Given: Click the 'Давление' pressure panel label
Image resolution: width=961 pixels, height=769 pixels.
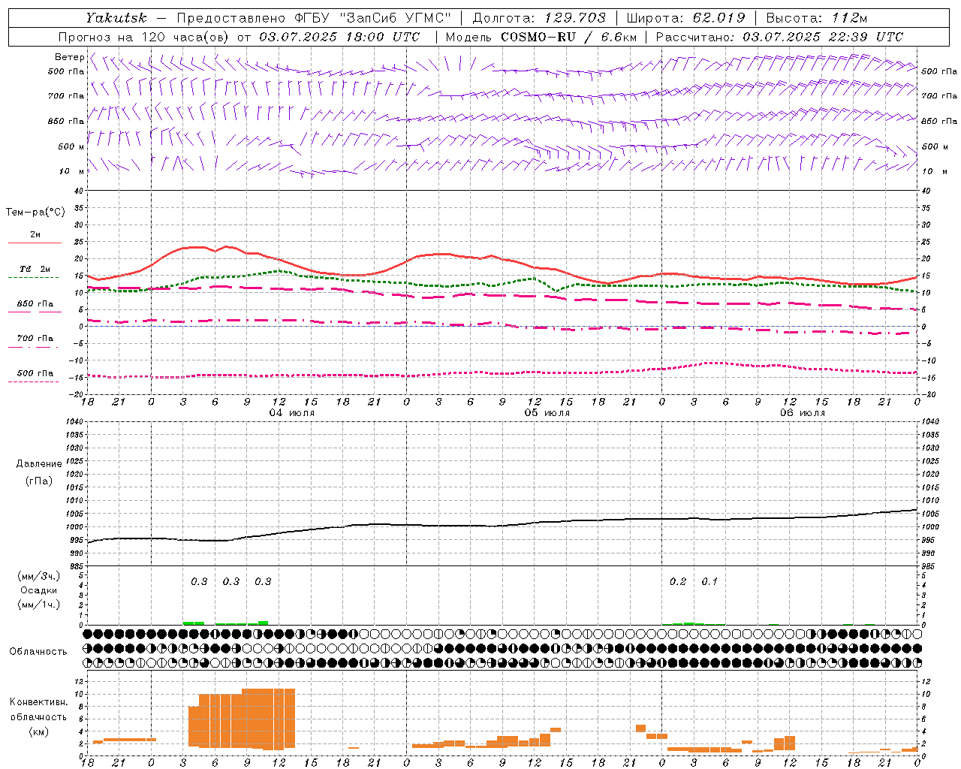Looking at the screenshot, I should [39, 464].
